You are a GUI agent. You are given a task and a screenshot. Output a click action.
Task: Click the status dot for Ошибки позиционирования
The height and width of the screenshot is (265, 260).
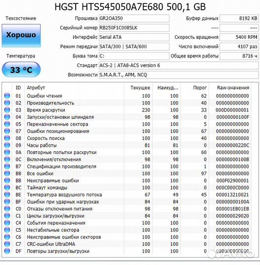coord(7,131)
